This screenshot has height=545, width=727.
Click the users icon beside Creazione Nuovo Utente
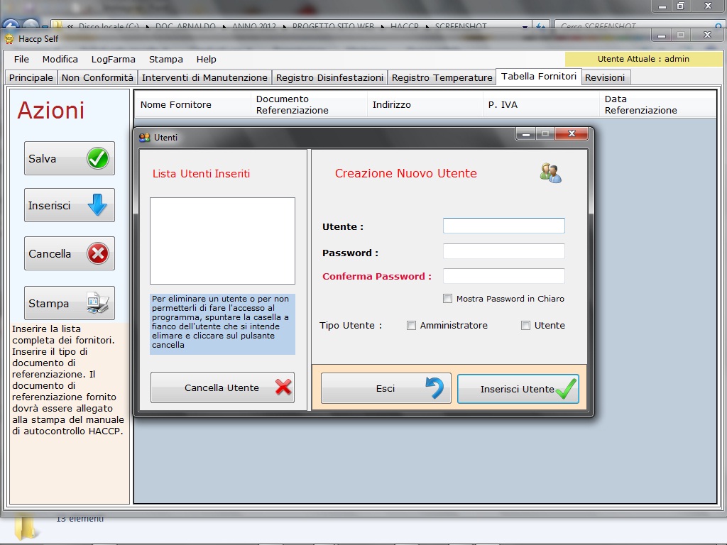pos(550,173)
